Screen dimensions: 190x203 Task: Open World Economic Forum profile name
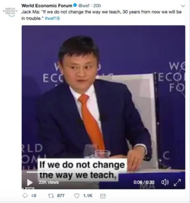(47, 6)
